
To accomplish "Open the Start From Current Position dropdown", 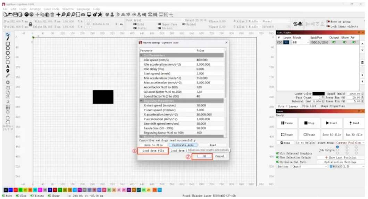I will point(350,143).
